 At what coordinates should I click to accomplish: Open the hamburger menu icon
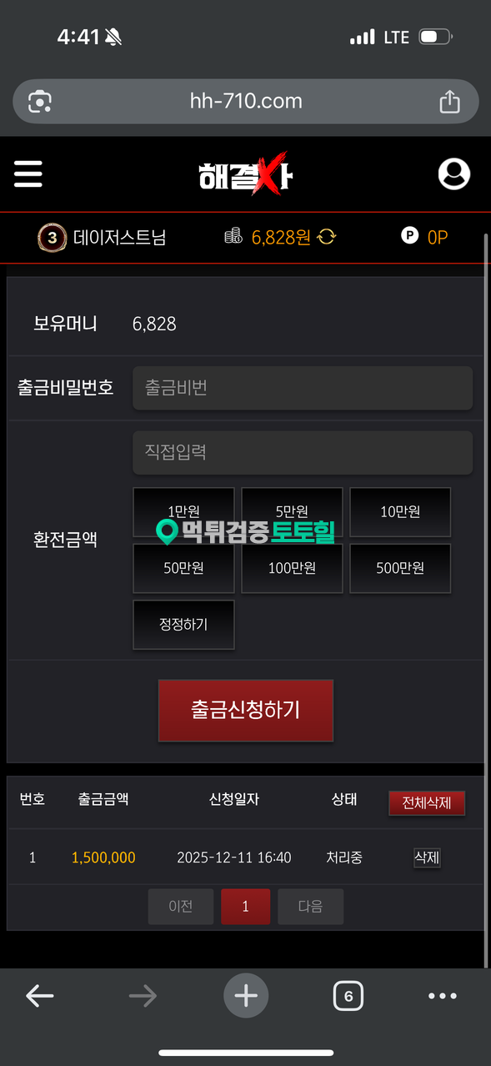28,173
